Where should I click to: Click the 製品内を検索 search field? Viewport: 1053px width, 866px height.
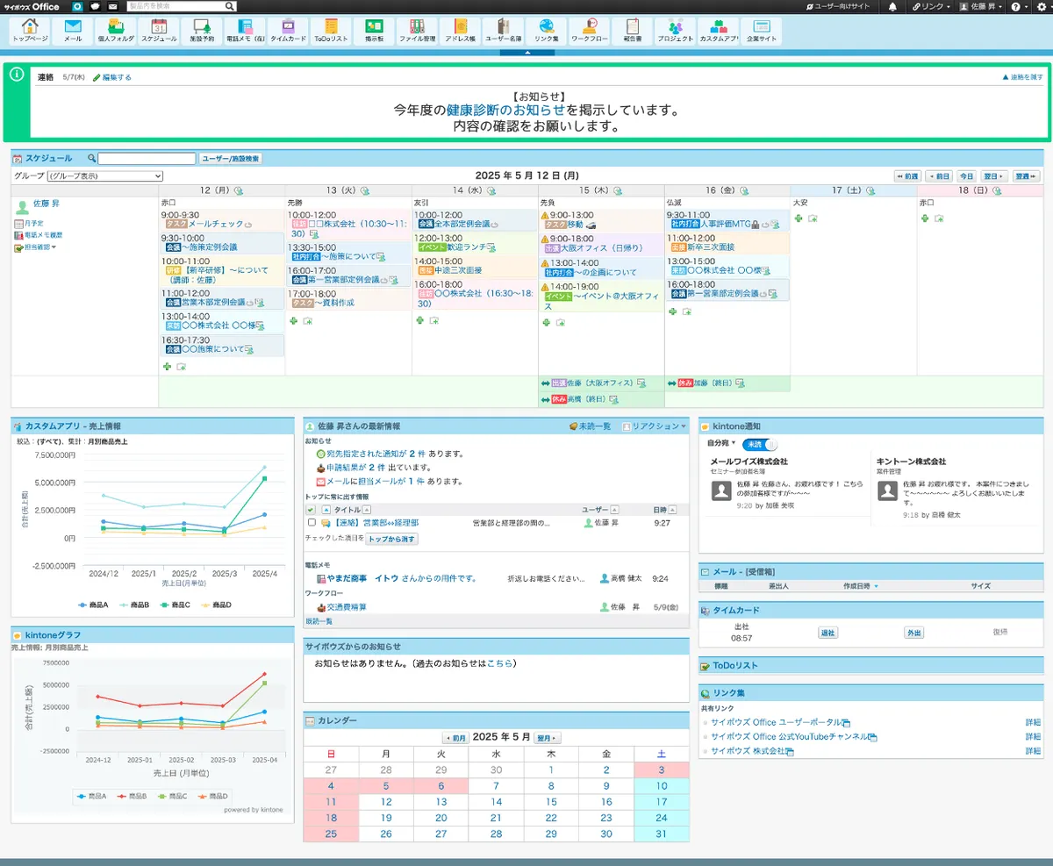[x=175, y=6]
